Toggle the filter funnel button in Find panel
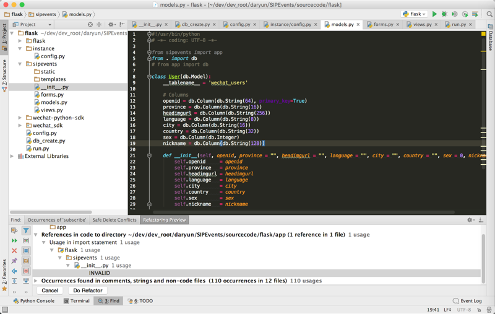The image size is (495, 314). pyautogui.click(x=26, y=230)
